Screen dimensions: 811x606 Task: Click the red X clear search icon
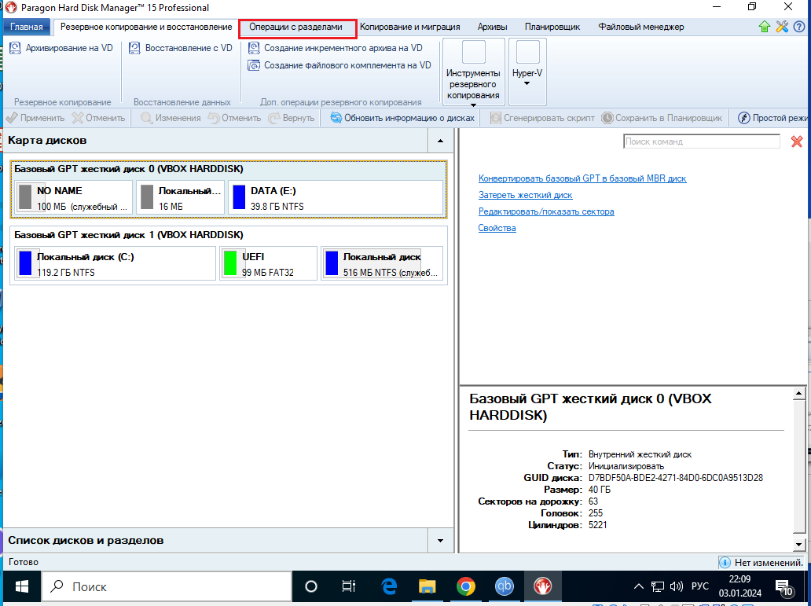[797, 141]
